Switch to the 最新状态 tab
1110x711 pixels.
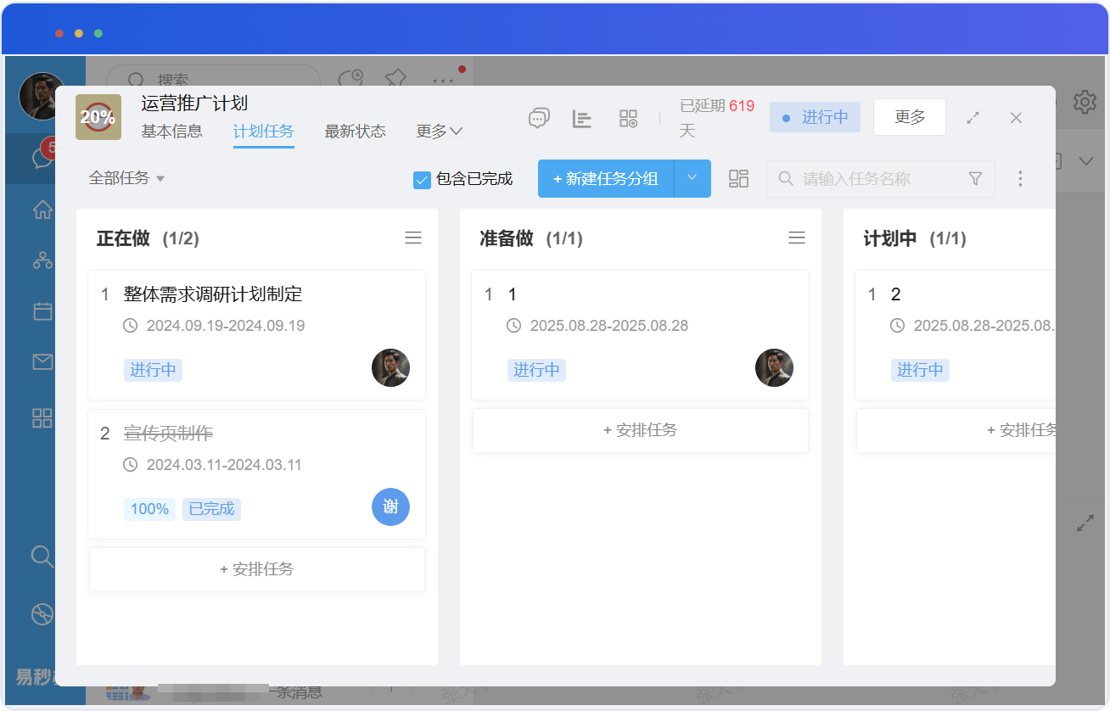tap(355, 132)
